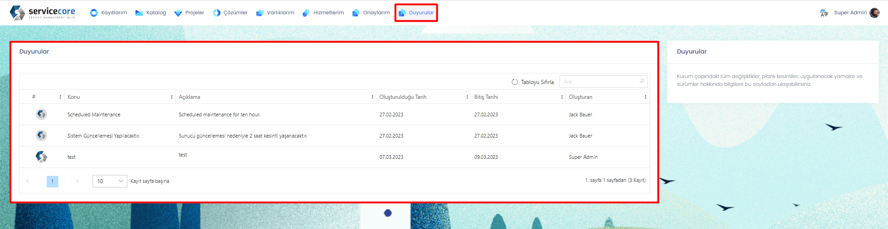Sort by the Konu column header
Viewport: 888px width, 229px height.
(x=74, y=97)
